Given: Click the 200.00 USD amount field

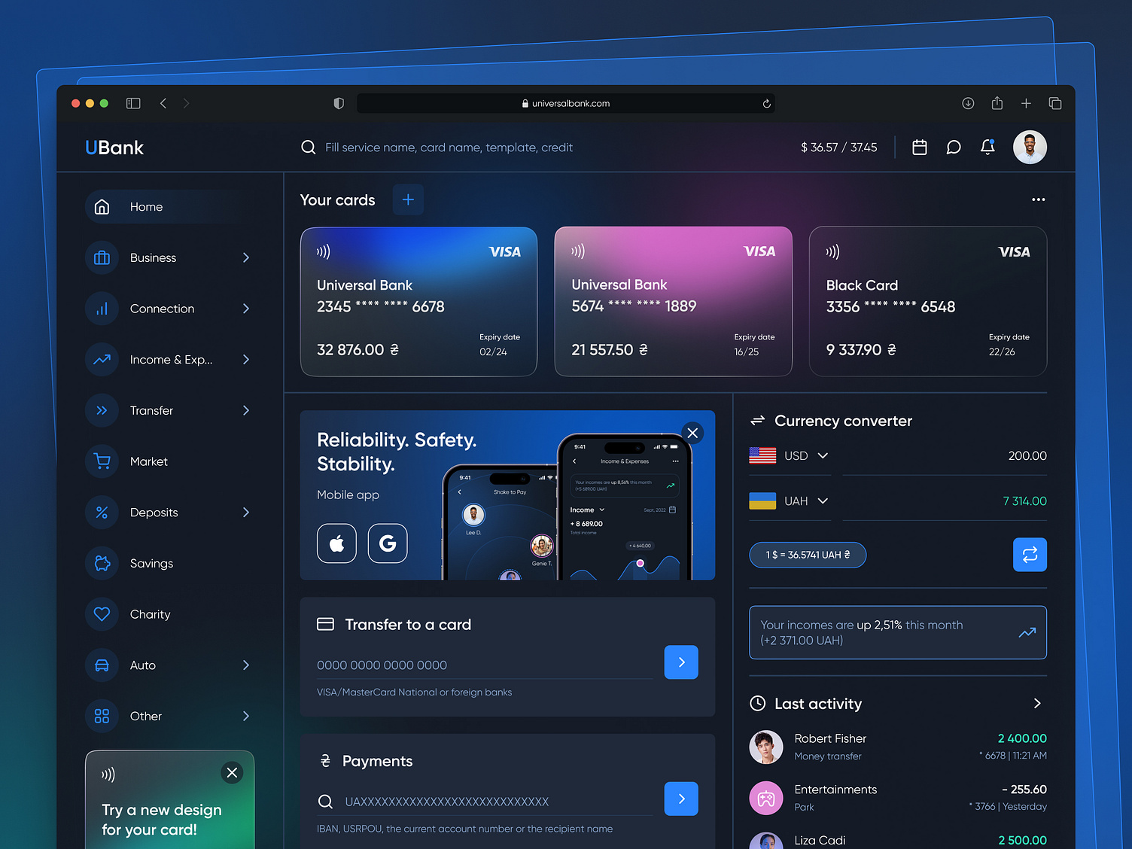Looking at the screenshot, I should point(945,456).
